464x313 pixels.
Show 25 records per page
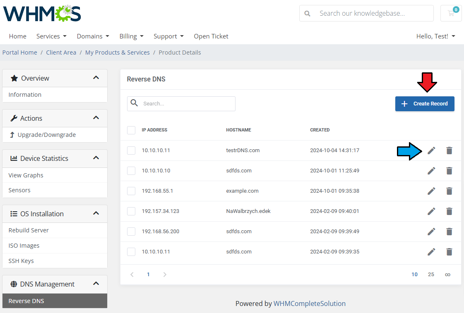[x=431, y=275]
